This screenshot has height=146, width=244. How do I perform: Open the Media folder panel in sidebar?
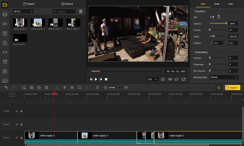coord(5,5)
